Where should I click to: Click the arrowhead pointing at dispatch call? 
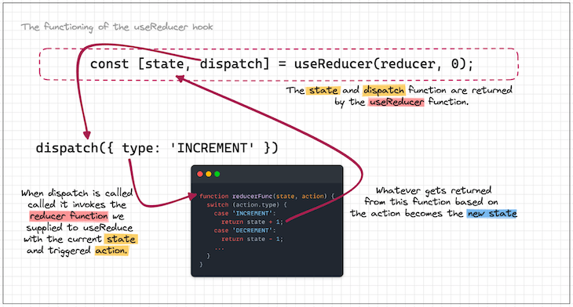point(87,135)
